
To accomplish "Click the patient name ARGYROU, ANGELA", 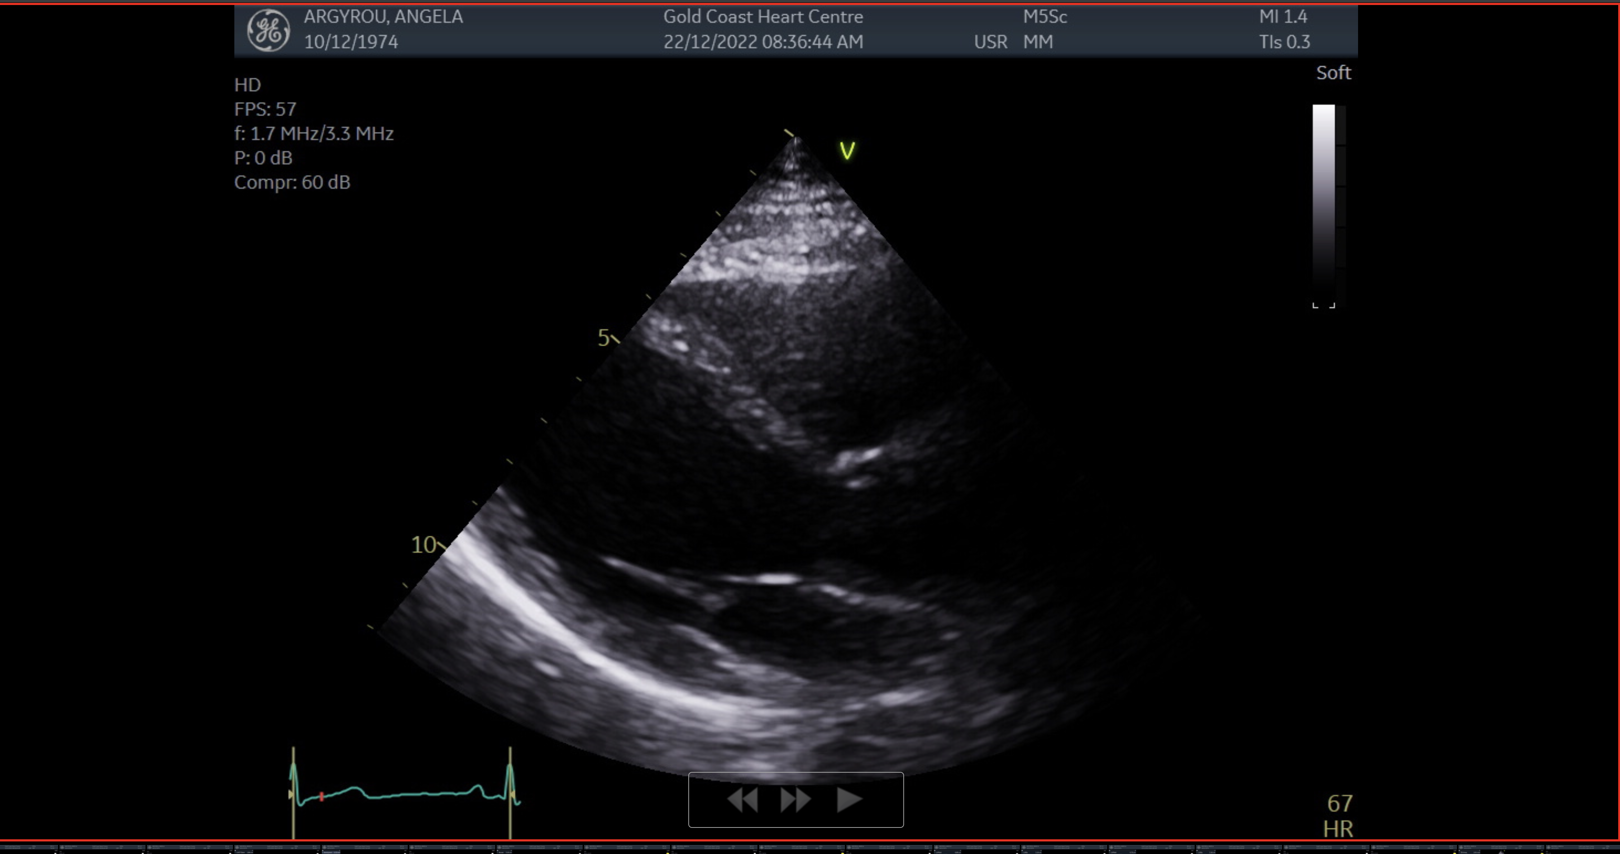I will 383,17.
